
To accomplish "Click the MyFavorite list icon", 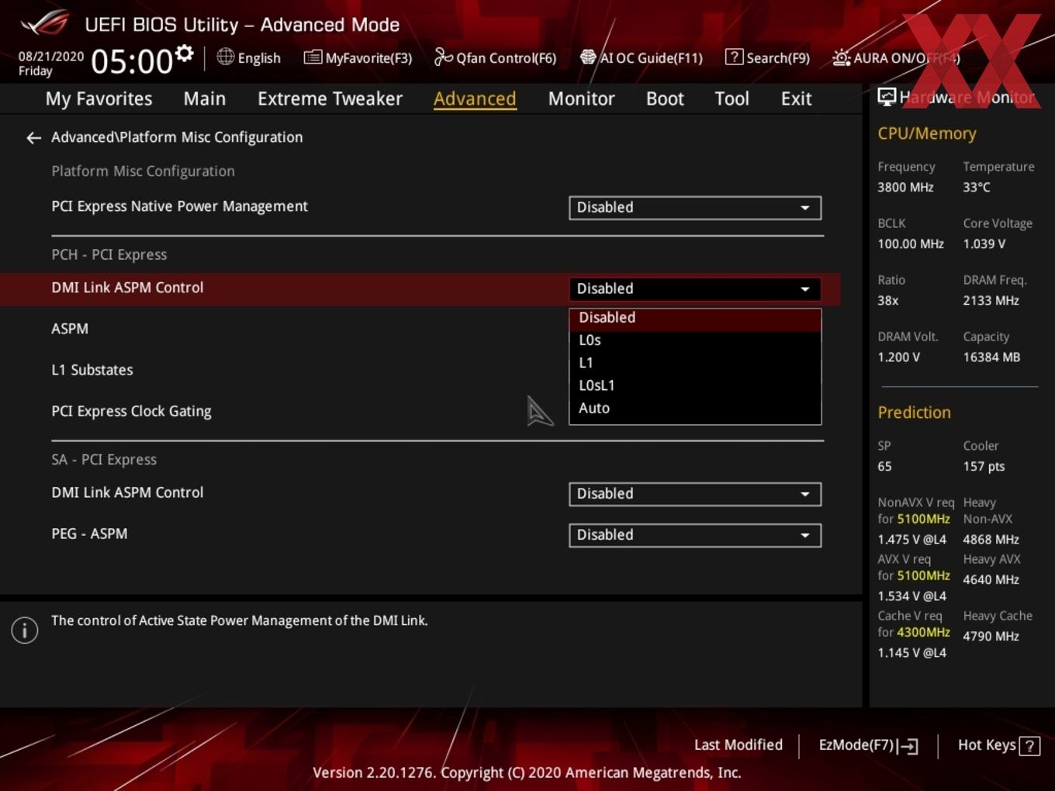I will [x=313, y=57].
